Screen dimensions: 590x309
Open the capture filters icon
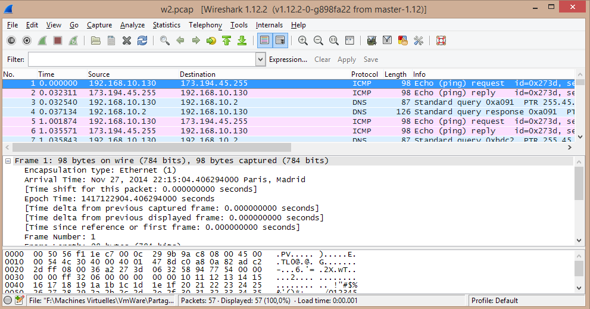(372, 40)
